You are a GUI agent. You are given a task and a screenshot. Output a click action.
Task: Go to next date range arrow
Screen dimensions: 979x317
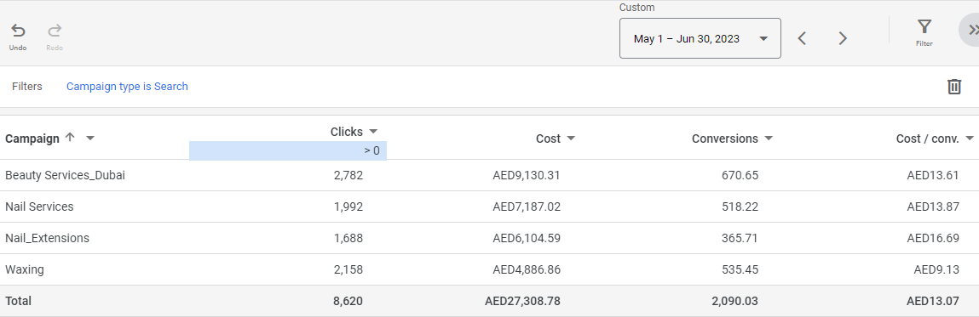843,38
